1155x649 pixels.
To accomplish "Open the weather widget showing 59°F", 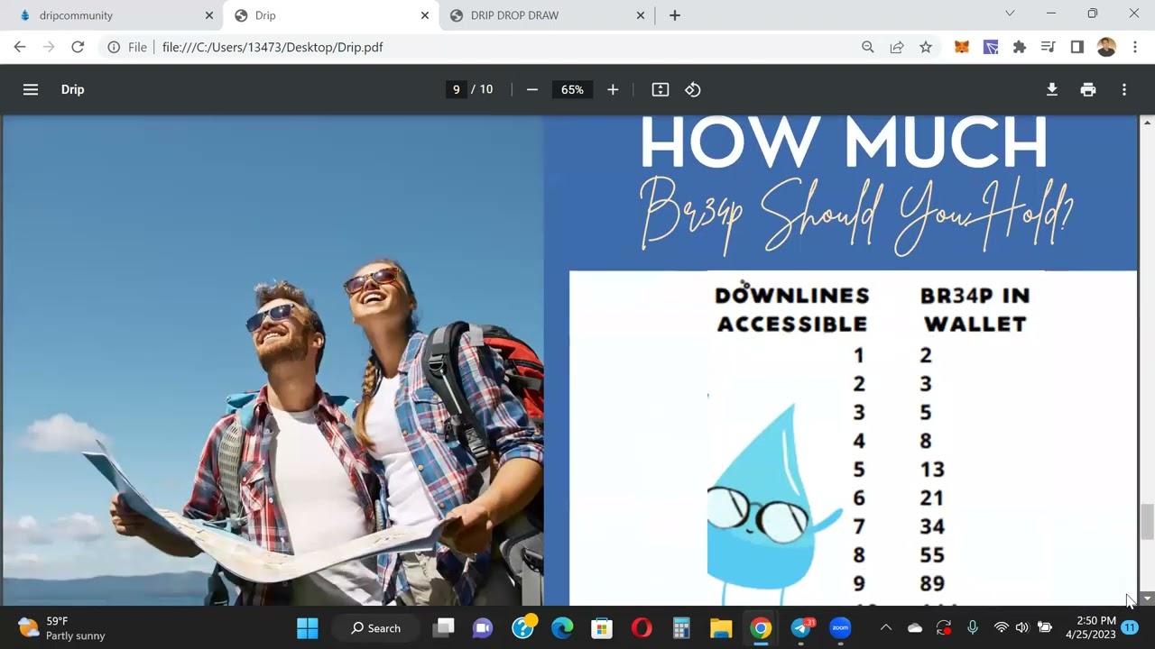I will [61, 627].
